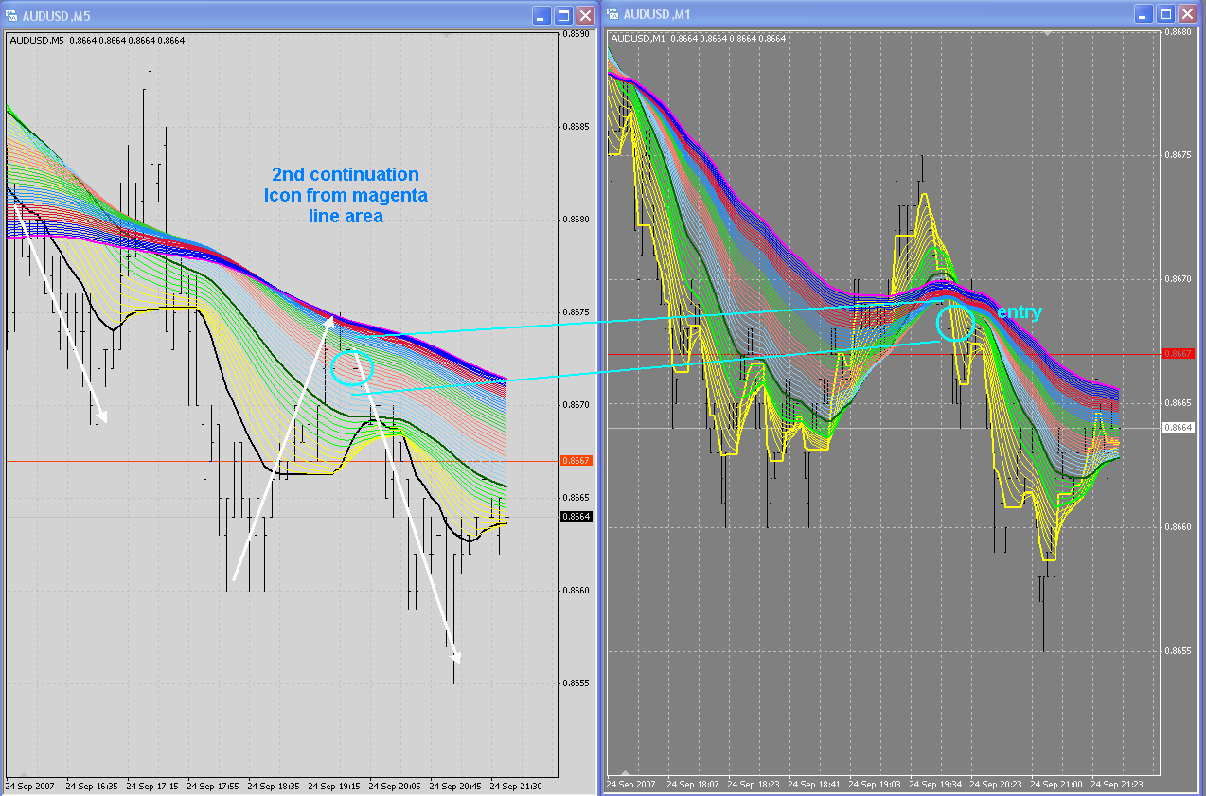Click the orange 0.8667 price label in M5 chart

576,461
